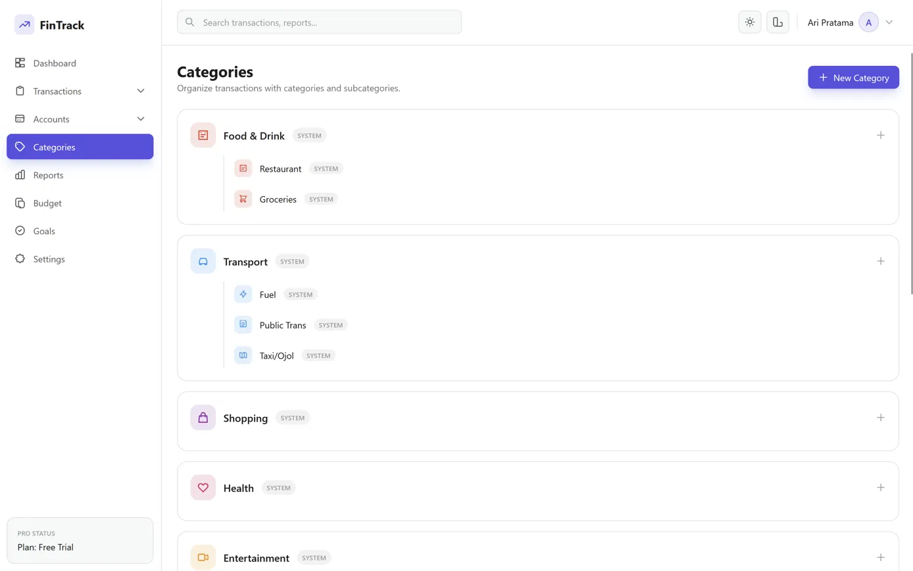This screenshot has width=913, height=571.
Task: Click the Ari Pratama user name
Action: (x=830, y=22)
